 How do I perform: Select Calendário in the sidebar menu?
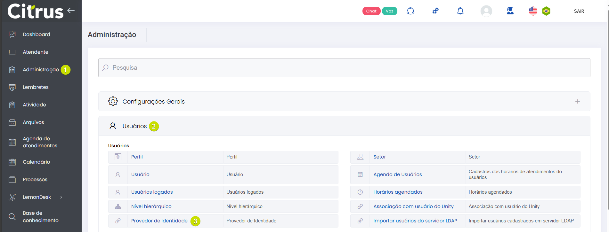[x=36, y=162]
